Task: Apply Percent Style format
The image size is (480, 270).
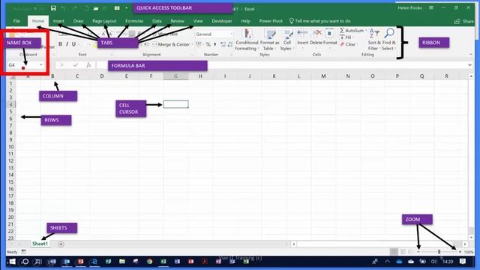Action: [x=208, y=44]
